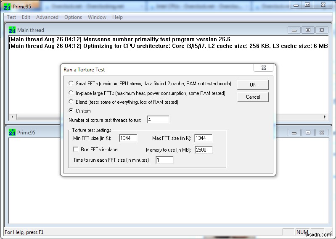Screen dimensions: 336x239
Task: Click the torture test threads number field
Action: [158, 120]
